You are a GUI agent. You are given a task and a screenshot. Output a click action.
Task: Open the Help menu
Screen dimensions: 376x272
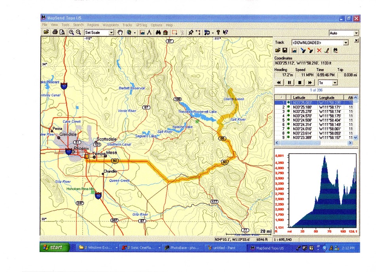[169, 25]
